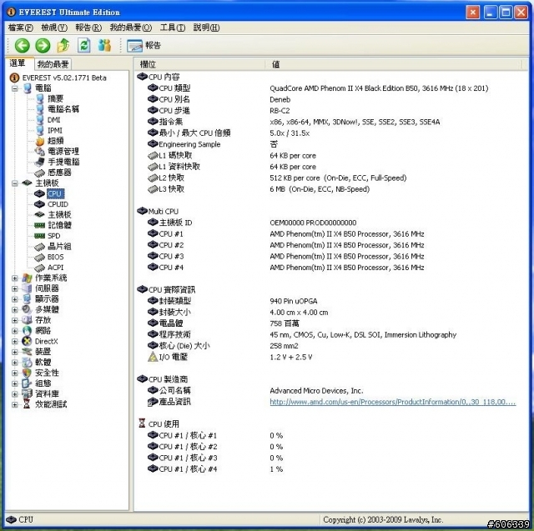Screen dimensions: 534x531
Task: Click the hourglass icon for 效能測試
Action: coord(27,404)
